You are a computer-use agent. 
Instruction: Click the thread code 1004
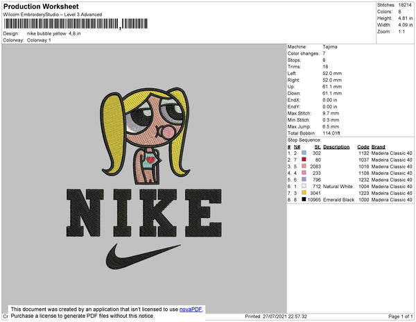[364, 187]
